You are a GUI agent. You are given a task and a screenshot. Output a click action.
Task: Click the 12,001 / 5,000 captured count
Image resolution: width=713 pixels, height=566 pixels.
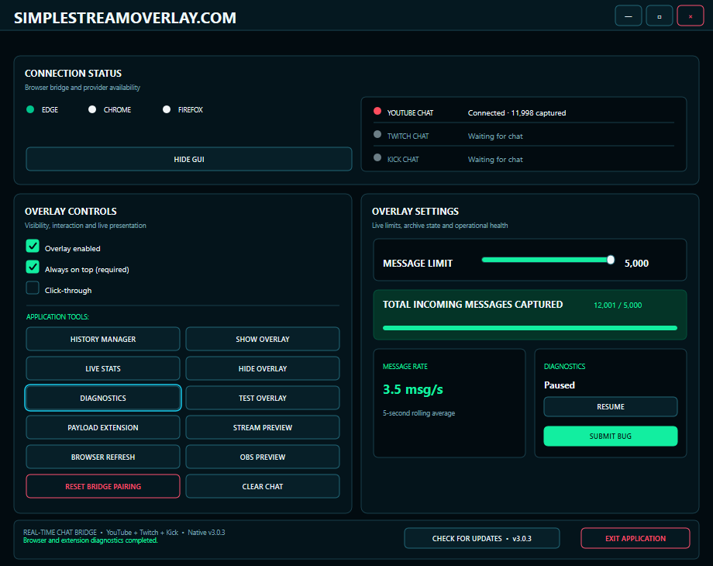(x=618, y=305)
